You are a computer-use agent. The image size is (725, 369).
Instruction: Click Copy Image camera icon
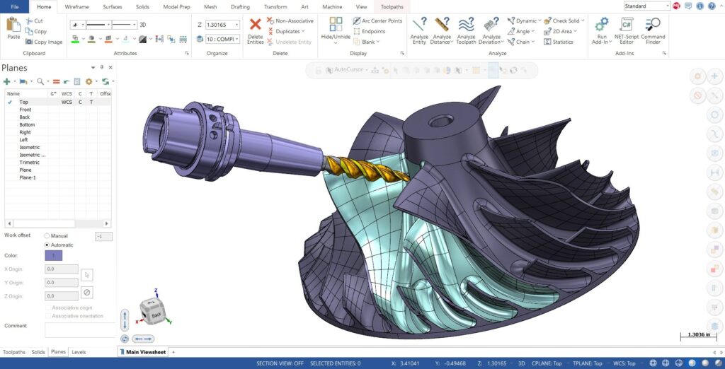pyautogui.click(x=29, y=42)
